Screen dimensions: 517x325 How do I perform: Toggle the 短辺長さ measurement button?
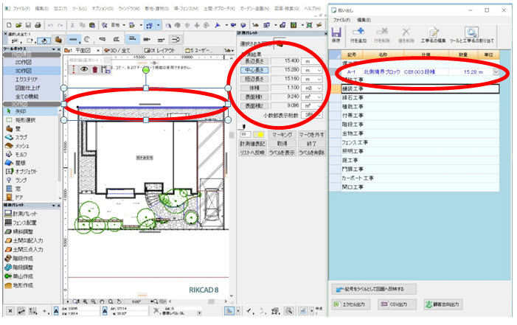click(254, 79)
